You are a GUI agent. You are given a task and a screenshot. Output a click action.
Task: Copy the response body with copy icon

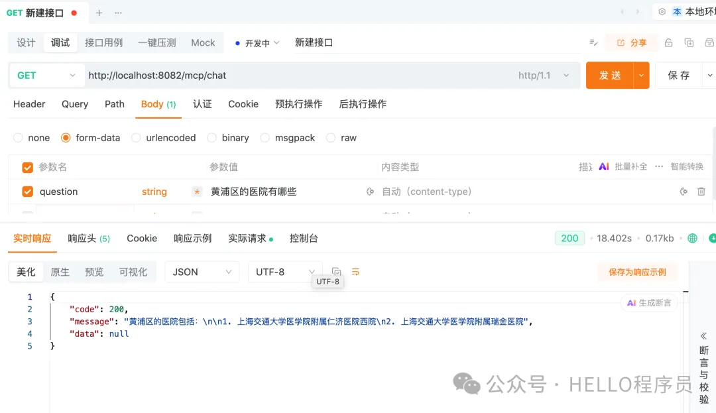(337, 272)
